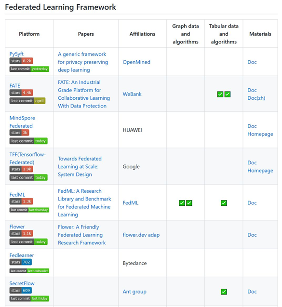The width and height of the screenshot is (282, 307).
Task: Open the Flower platform link
Action: (17, 227)
